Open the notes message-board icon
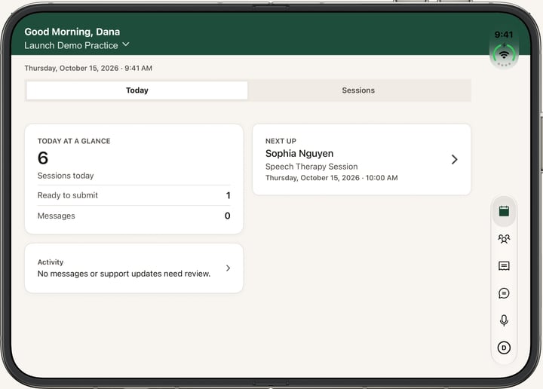543x389 pixels. (x=504, y=266)
